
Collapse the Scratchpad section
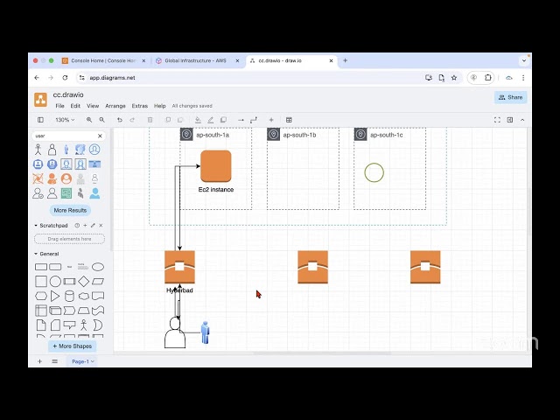pyautogui.click(x=51, y=226)
